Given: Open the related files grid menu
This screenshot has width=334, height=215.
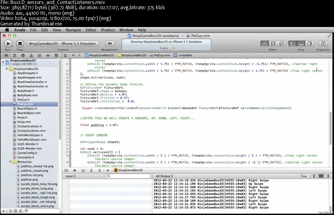Looking at the screenshot, I should (66, 55).
